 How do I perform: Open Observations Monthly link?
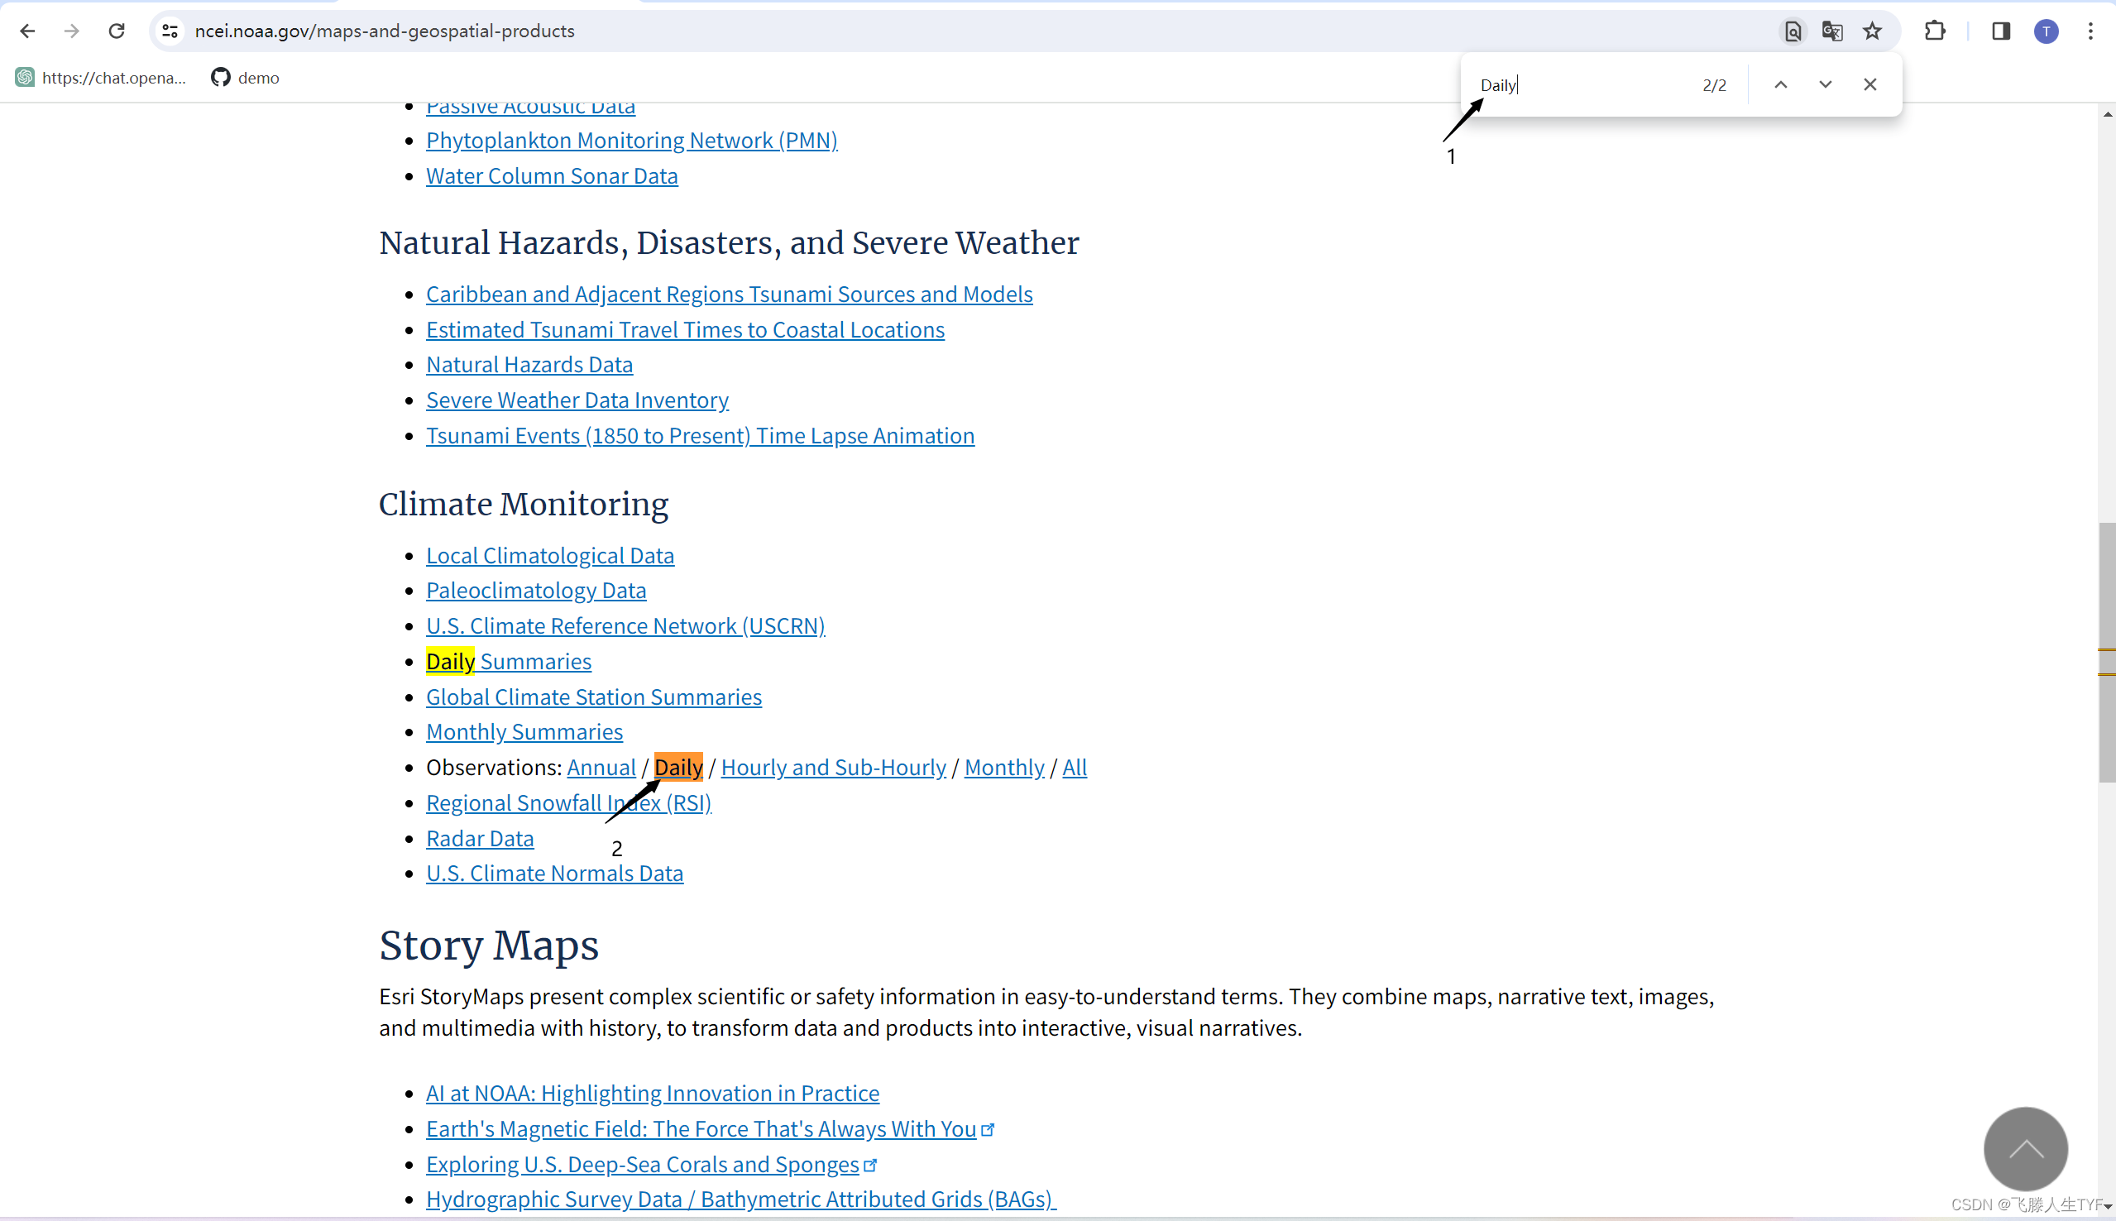point(1004,768)
